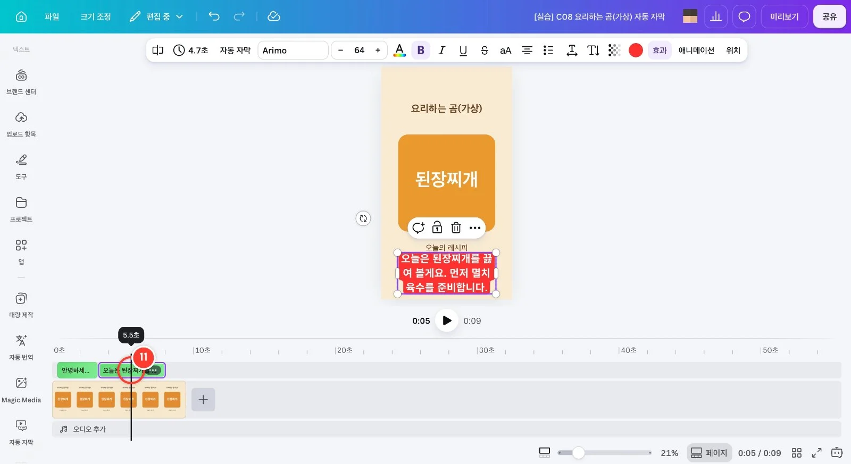Redo the last undone action
Screen dimensions: 851x464
pos(239,16)
